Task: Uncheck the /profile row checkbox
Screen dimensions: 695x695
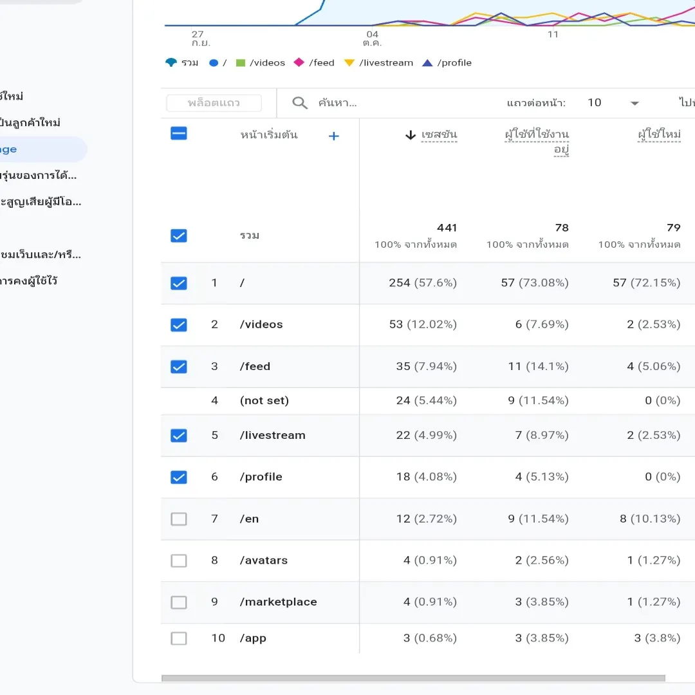Action: point(179,477)
